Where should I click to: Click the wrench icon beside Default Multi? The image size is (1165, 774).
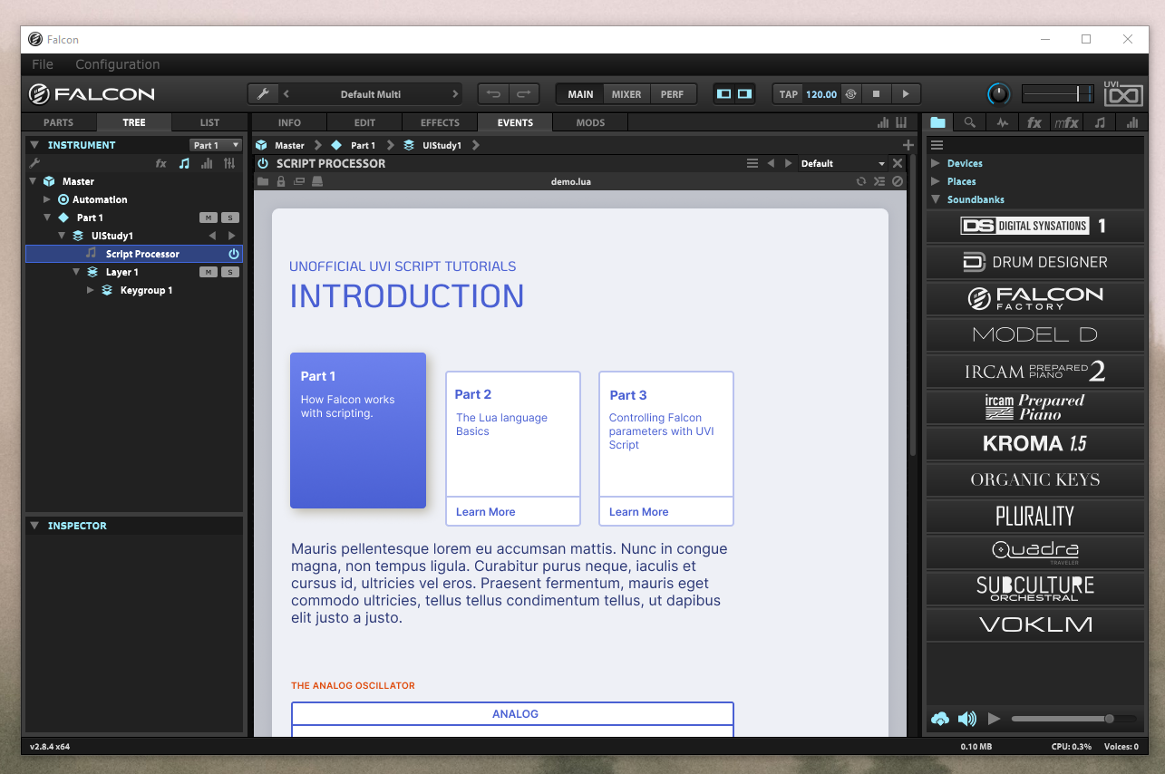click(x=263, y=94)
